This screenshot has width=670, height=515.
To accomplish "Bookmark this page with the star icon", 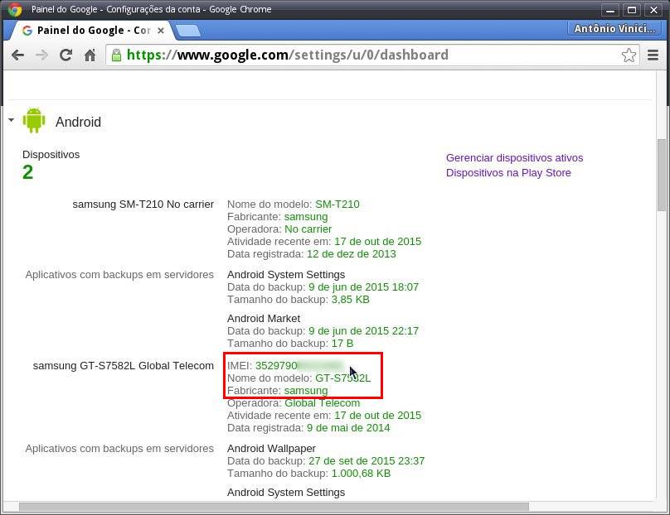I will click(629, 55).
